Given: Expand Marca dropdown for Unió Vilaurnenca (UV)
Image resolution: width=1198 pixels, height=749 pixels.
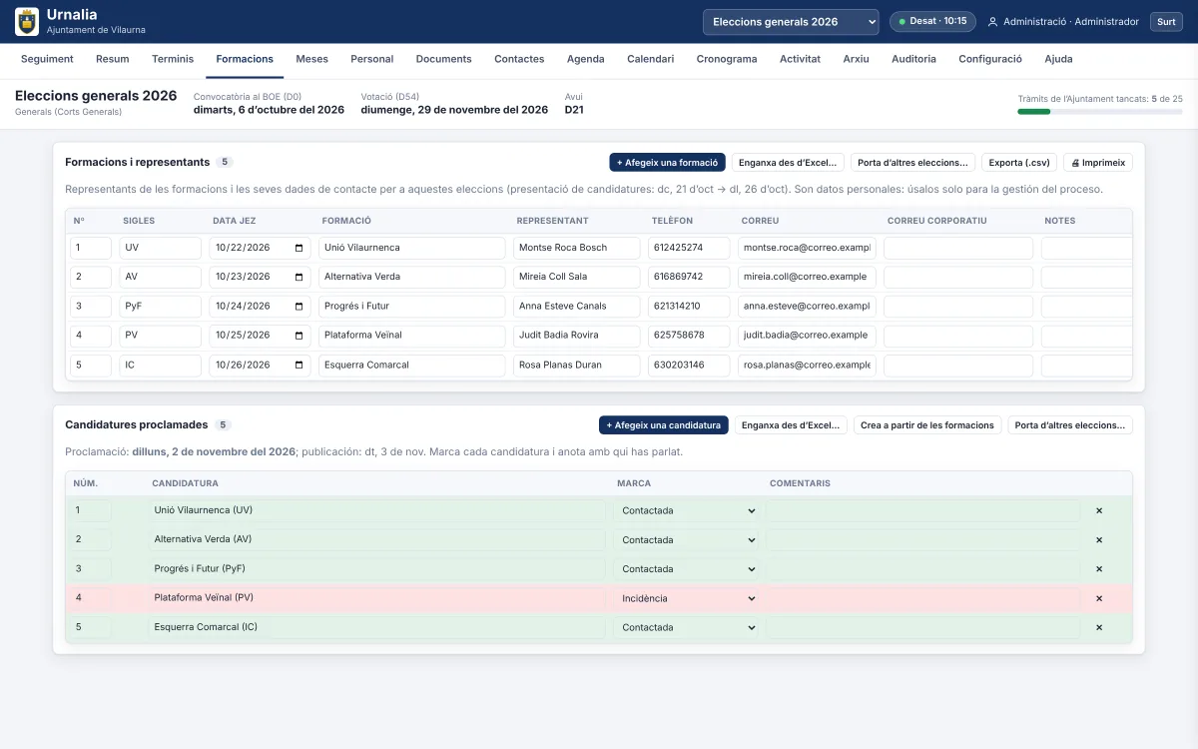Looking at the screenshot, I should pyautogui.click(x=689, y=510).
